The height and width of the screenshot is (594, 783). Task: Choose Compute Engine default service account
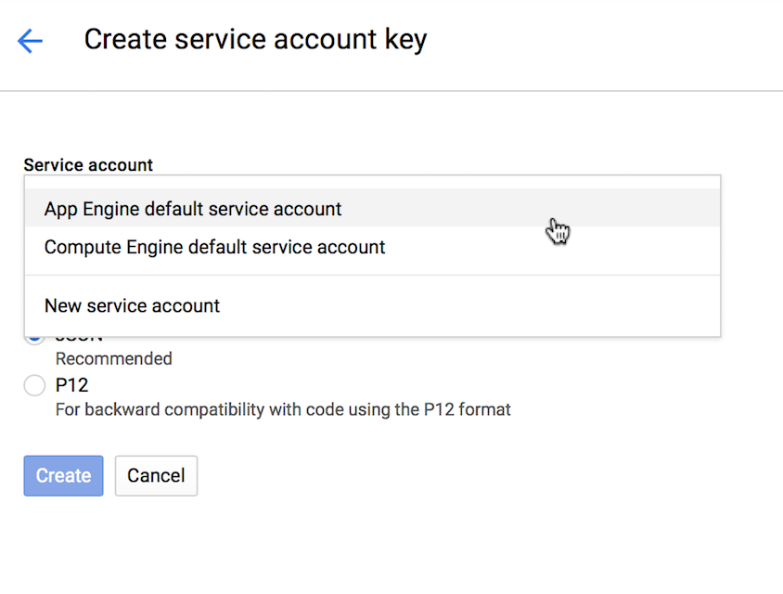[214, 248]
